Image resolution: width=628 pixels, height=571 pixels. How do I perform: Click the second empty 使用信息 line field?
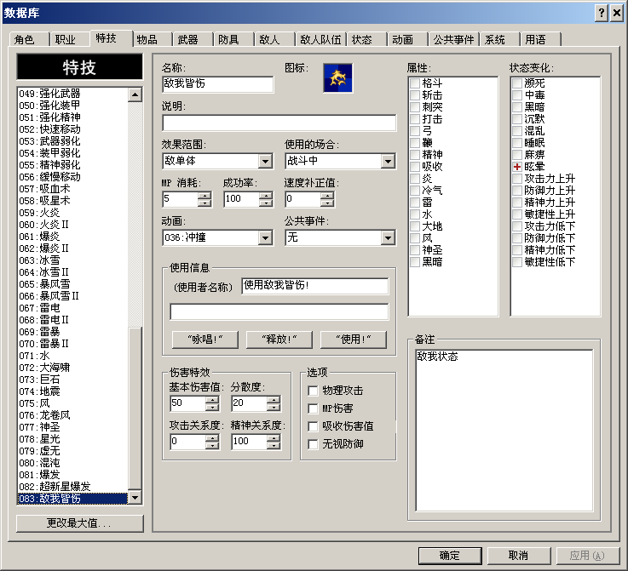click(x=279, y=311)
